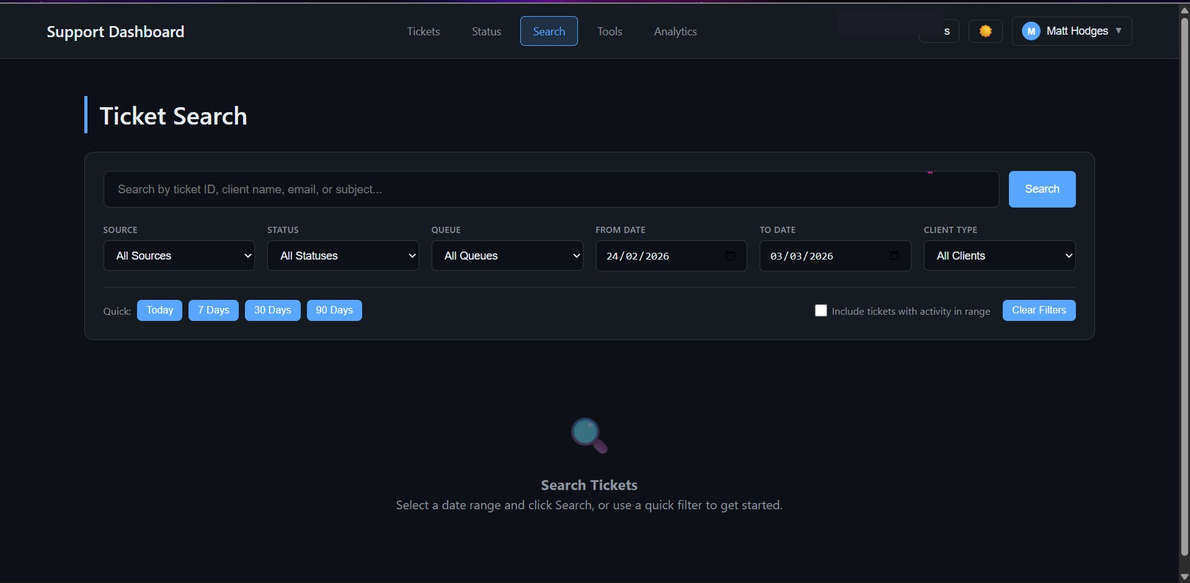Navigate to the Tools menu
This screenshot has height=583, width=1190.
609,31
